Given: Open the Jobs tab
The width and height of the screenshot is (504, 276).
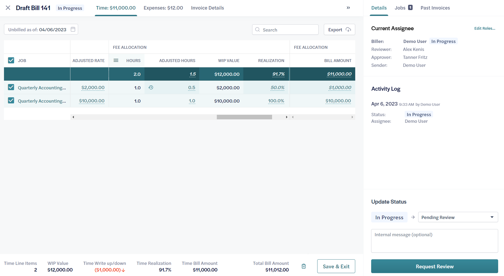Looking at the screenshot, I should 400,8.
